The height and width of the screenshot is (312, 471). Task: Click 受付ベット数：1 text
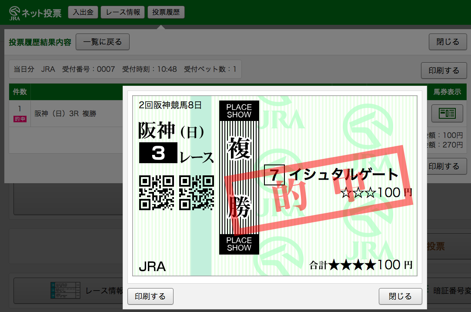coord(210,70)
